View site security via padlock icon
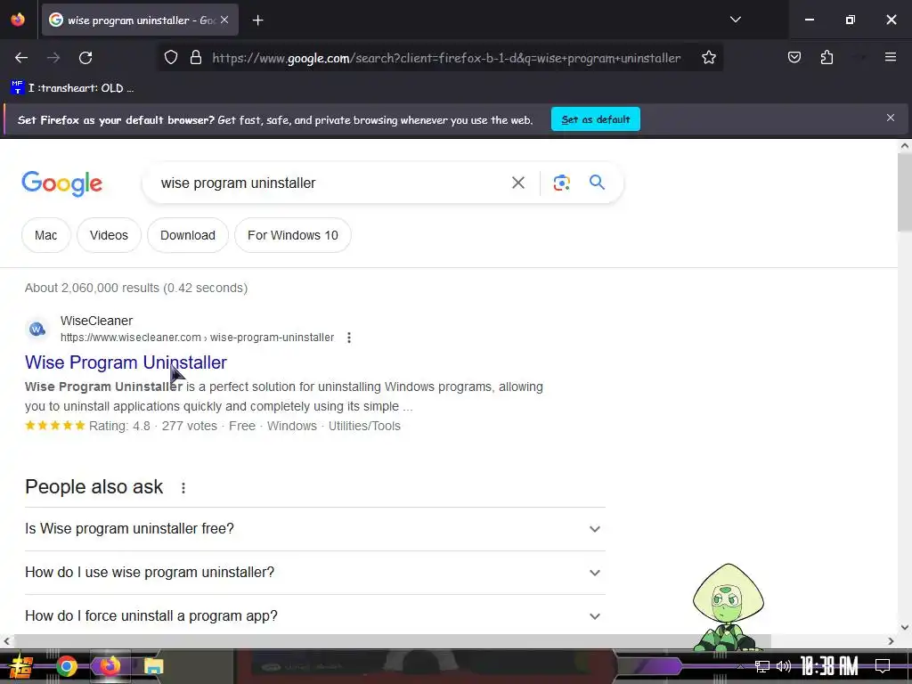 pyautogui.click(x=196, y=58)
